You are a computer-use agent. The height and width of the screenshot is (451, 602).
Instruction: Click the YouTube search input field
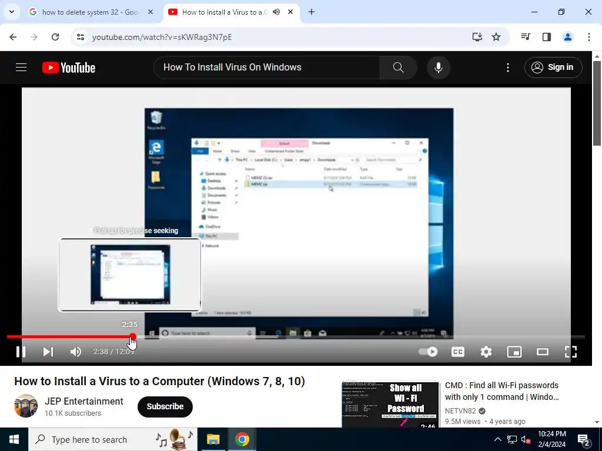[x=267, y=68]
